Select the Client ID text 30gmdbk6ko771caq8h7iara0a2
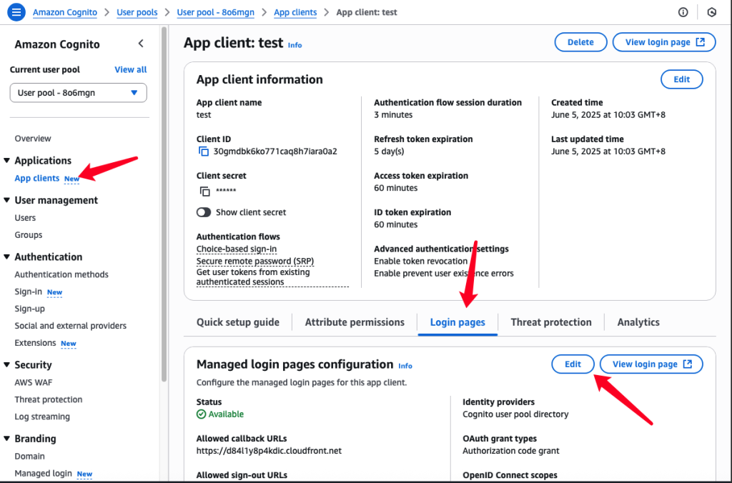732x483 pixels. coord(275,151)
